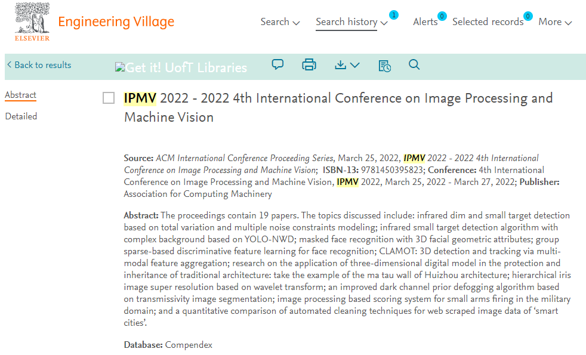586x355 pixels.
Task: Click the IPMV 2022 record title
Action: coord(338,107)
